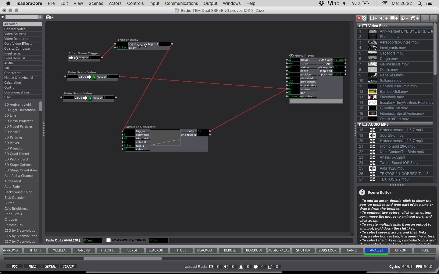
Task: Click the Loaded Media movie count icon
Action: point(211,267)
